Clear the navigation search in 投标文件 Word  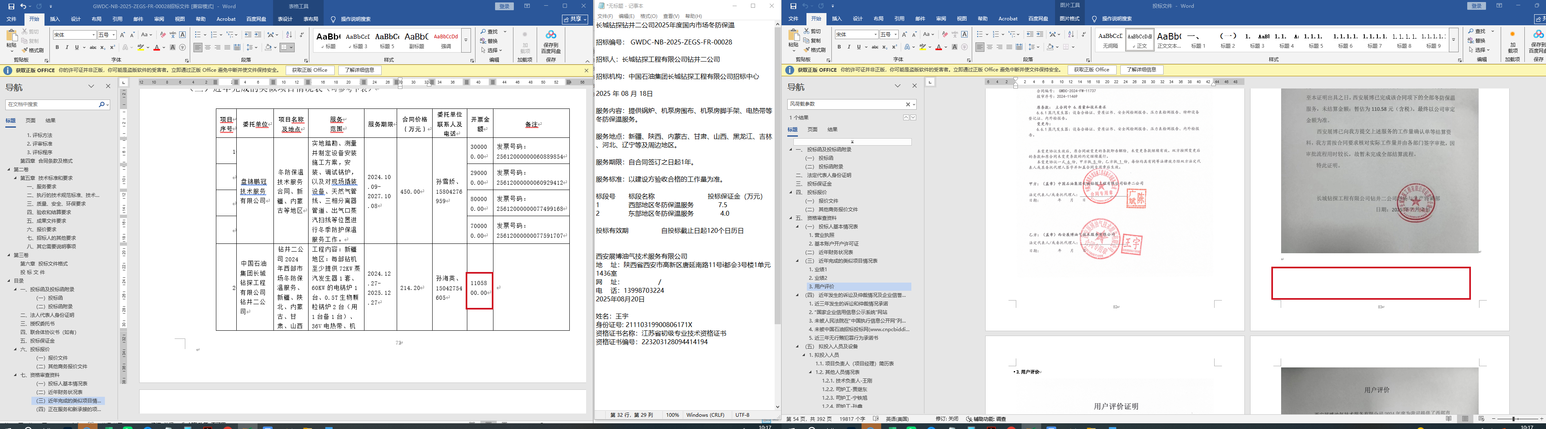(x=907, y=104)
